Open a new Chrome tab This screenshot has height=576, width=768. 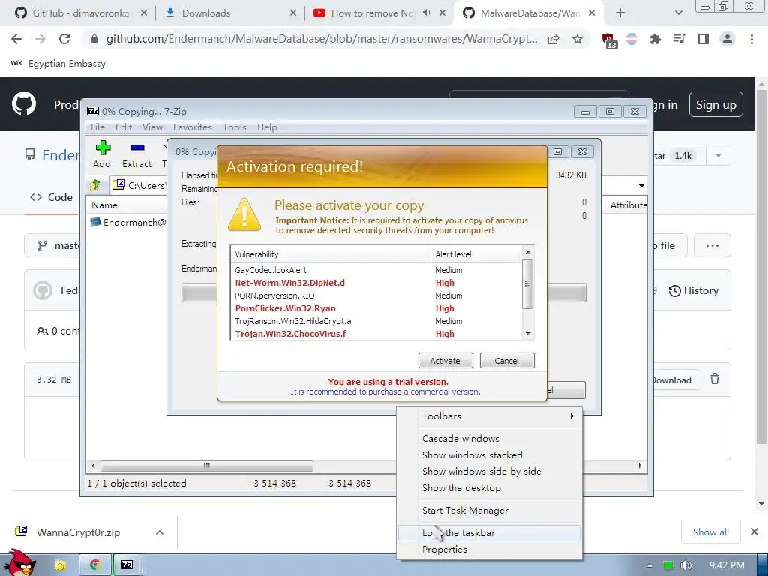620,13
